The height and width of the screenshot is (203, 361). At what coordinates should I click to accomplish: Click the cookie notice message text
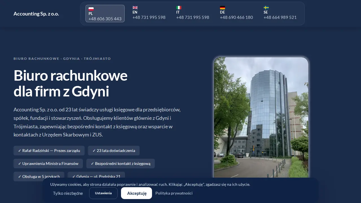click(150, 184)
